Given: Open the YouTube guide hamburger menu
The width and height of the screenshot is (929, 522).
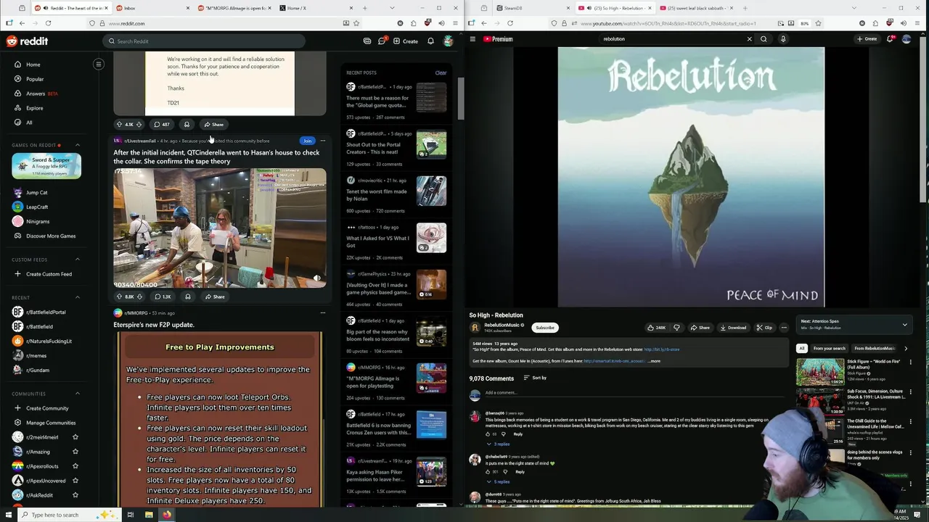Looking at the screenshot, I should (x=472, y=39).
